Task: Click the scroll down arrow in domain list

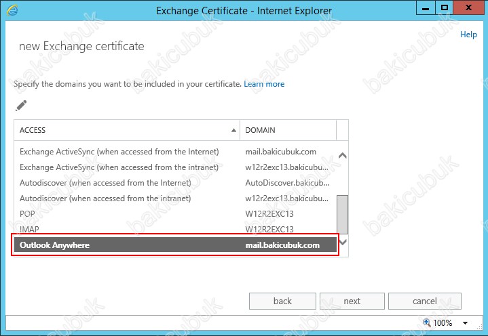Action: (x=342, y=242)
